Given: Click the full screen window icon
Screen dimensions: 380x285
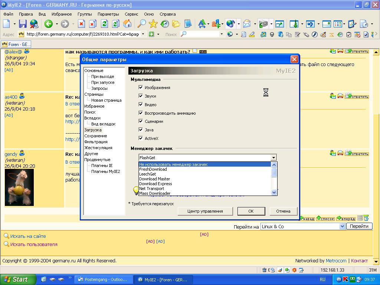Looking at the screenshot, I should (x=279, y=24).
